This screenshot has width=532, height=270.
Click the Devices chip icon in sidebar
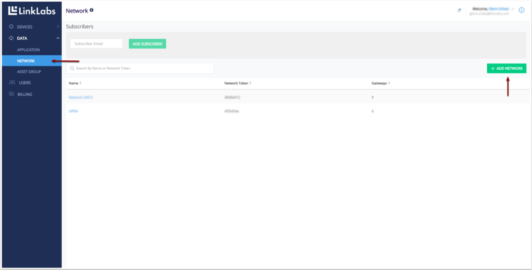11,27
